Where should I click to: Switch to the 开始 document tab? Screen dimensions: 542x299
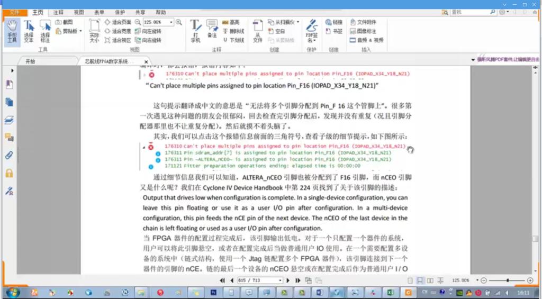pyautogui.click(x=30, y=61)
